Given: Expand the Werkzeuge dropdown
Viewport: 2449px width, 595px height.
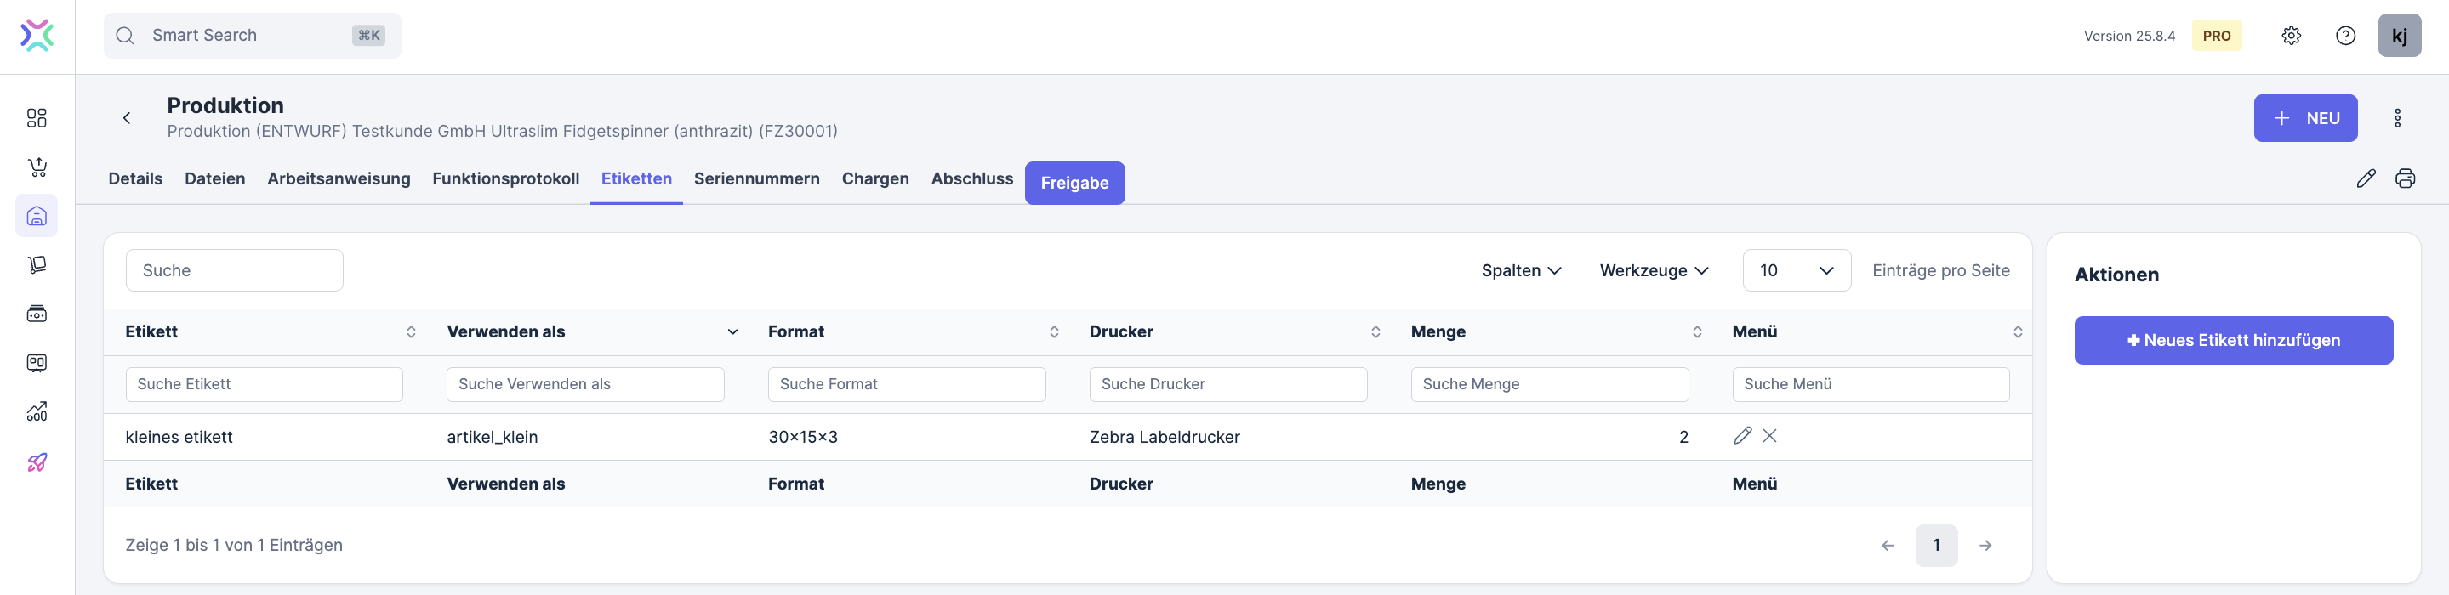Looking at the screenshot, I should [1654, 271].
